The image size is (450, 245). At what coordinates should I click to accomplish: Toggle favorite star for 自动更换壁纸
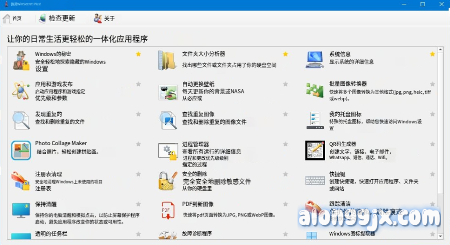tap(286, 84)
